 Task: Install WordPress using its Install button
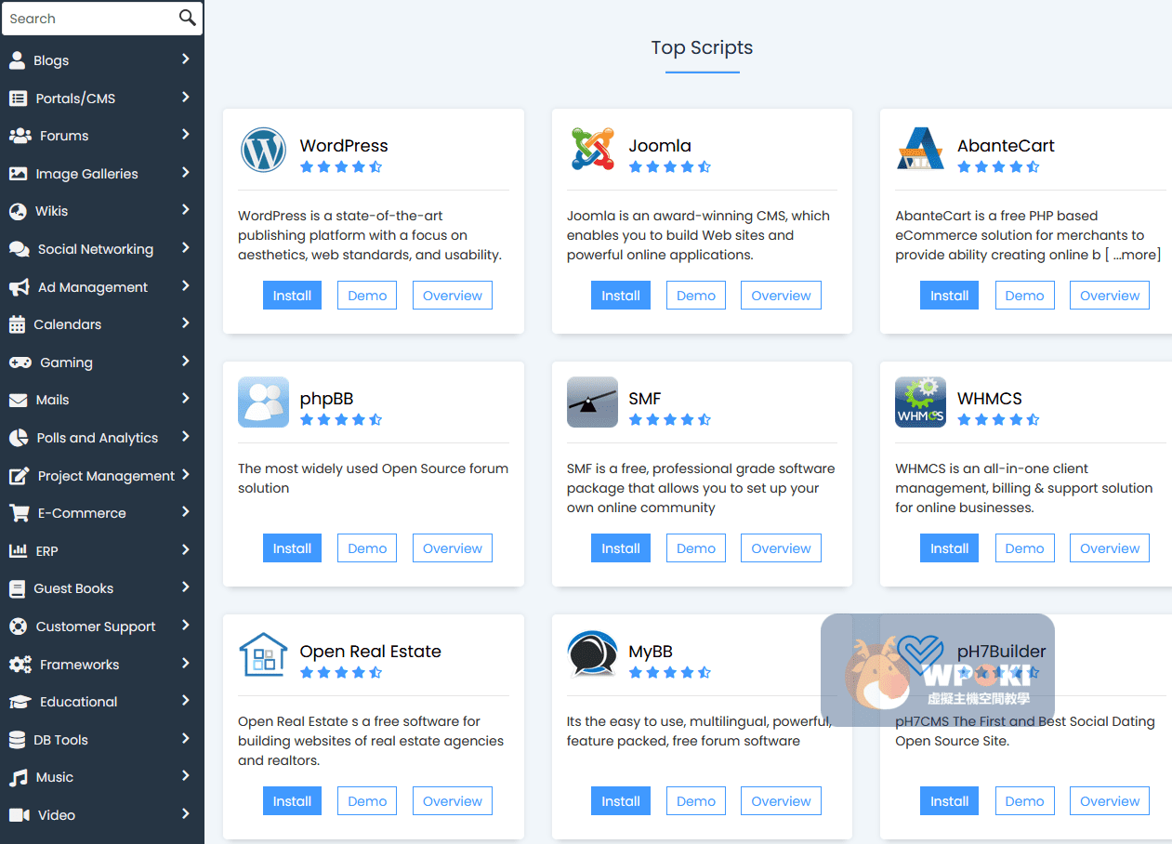pos(292,296)
